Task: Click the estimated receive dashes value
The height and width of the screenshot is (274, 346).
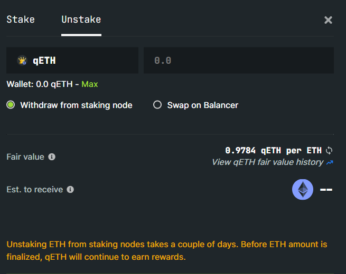Action: click(x=326, y=190)
